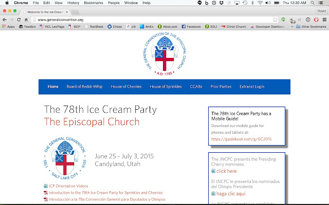Open the Chase bookmark
Image resolution: width=329 pixels, height=205 pixels.
click(115, 27)
